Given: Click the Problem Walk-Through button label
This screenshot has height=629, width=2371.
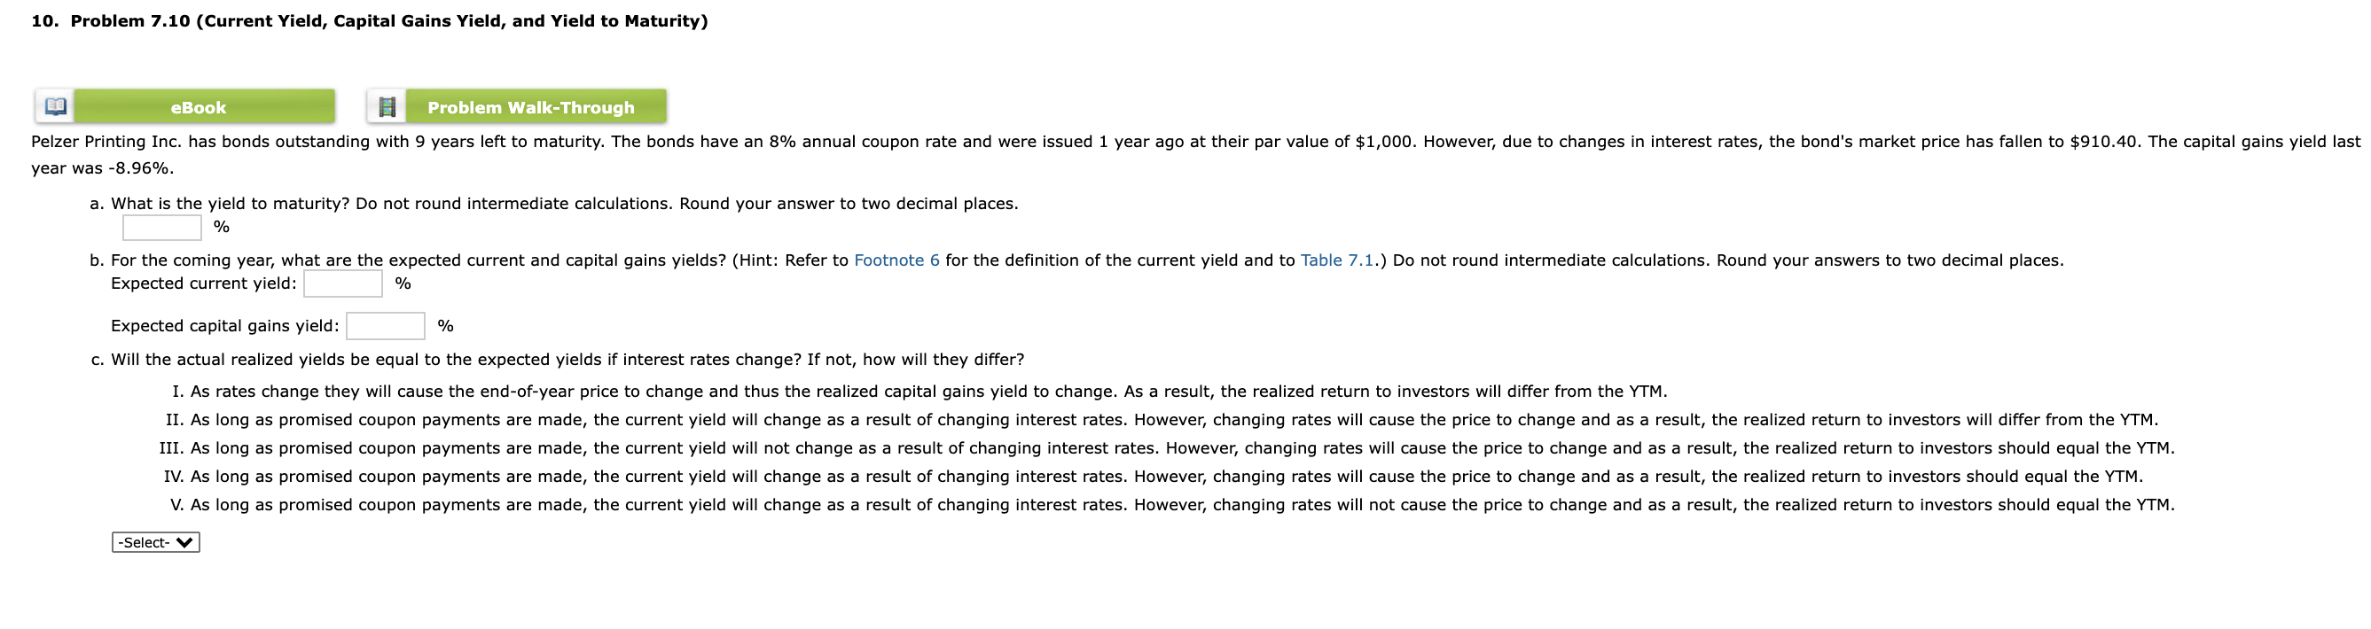Looking at the screenshot, I should point(529,106).
